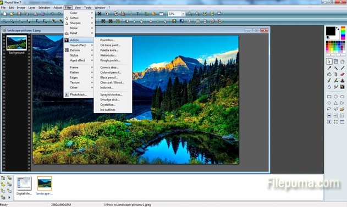
Task: Select the Fill bucket tool
Action: tap(329, 74)
